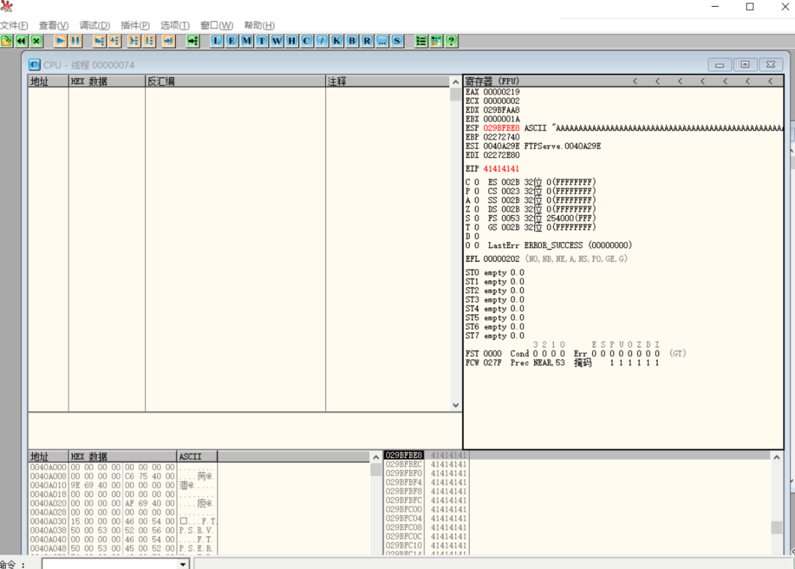Open Patches with the slash icon

pyautogui.click(x=322, y=41)
